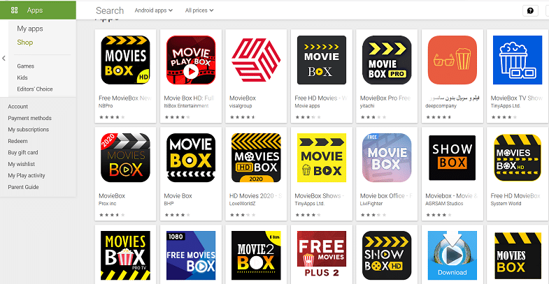
Task: Open My wishlist
Action: [x=22, y=164]
